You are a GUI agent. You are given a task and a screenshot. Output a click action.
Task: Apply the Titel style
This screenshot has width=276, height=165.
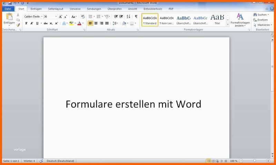217,20
